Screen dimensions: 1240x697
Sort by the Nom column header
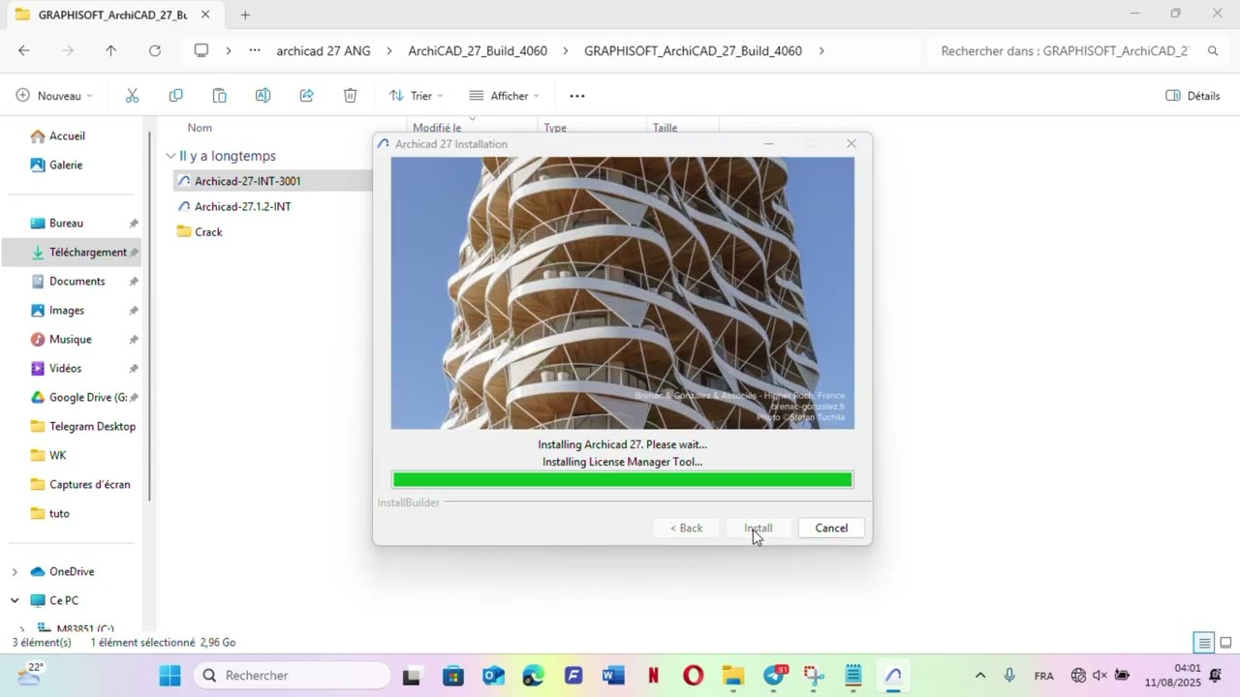point(200,127)
